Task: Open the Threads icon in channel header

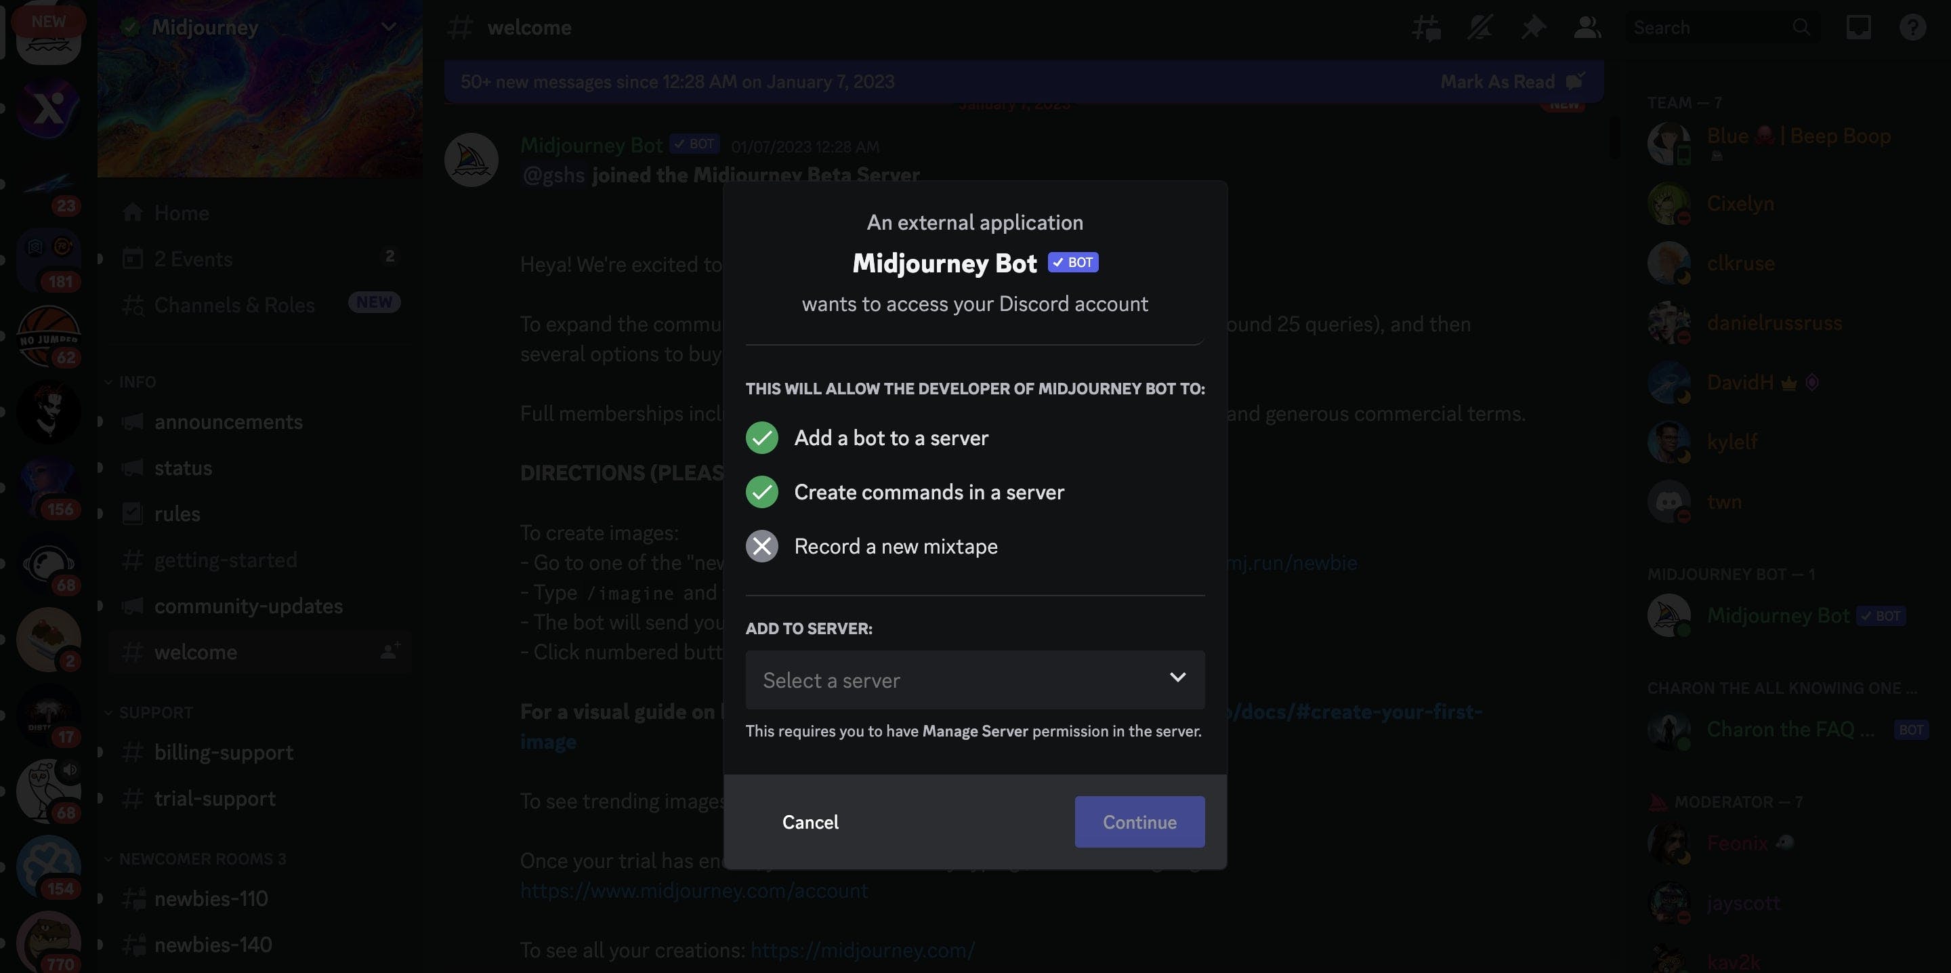Action: [x=1426, y=28]
